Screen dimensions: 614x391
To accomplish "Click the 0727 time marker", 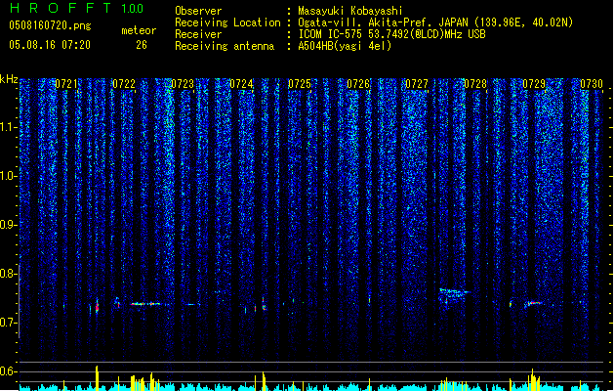I will (x=417, y=84).
